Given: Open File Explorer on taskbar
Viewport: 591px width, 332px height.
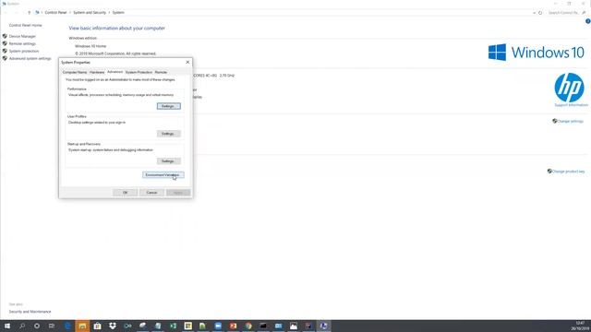Looking at the screenshot, I should [x=82, y=326].
